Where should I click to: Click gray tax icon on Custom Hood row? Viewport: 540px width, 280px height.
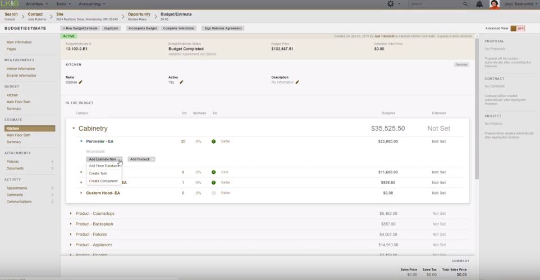[x=213, y=193]
